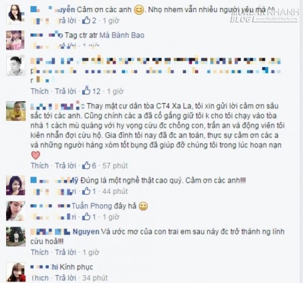Open baby photo avatar of CT4 commenter
Viewport: 303px width, 283px height.
(x=16, y=111)
